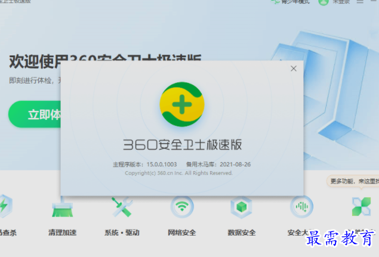Click the 数据安全 label
The width and height of the screenshot is (379, 257).
pyautogui.click(x=242, y=233)
